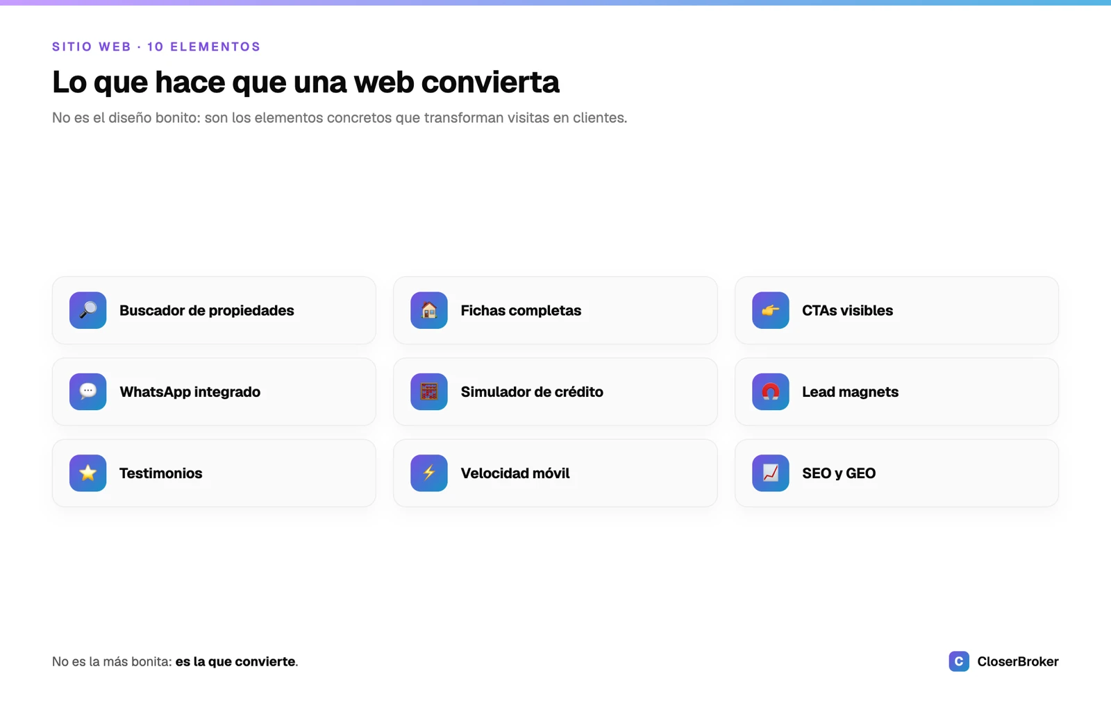Click the house icon on Fichas completas
The width and height of the screenshot is (1111, 703).
point(429,310)
